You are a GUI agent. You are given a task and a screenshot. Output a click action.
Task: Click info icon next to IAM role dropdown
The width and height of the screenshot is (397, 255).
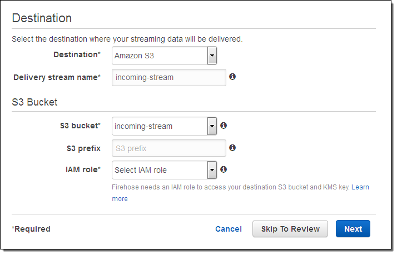point(223,169)
